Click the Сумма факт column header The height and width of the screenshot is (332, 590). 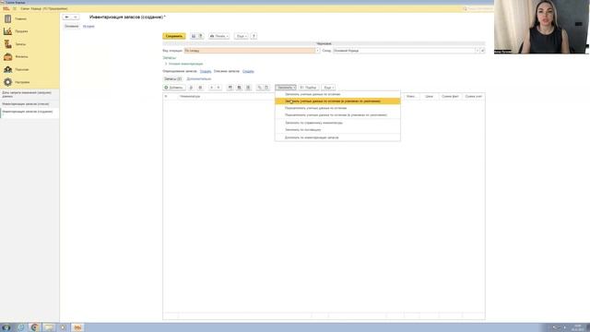451,97
